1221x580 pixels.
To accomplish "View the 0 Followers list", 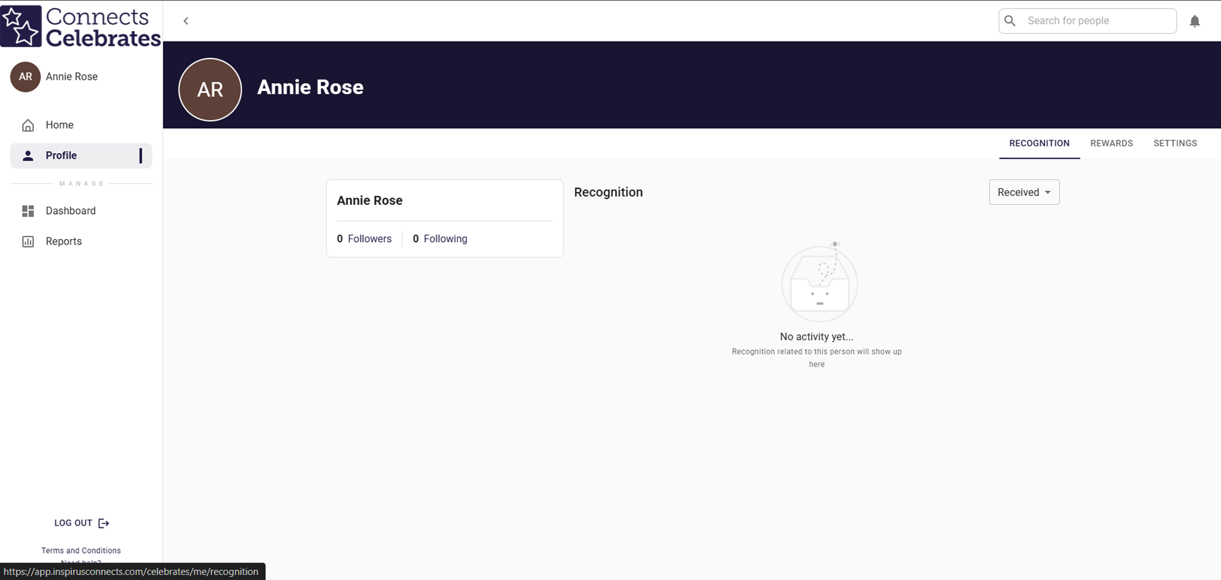I will point(364,239).
